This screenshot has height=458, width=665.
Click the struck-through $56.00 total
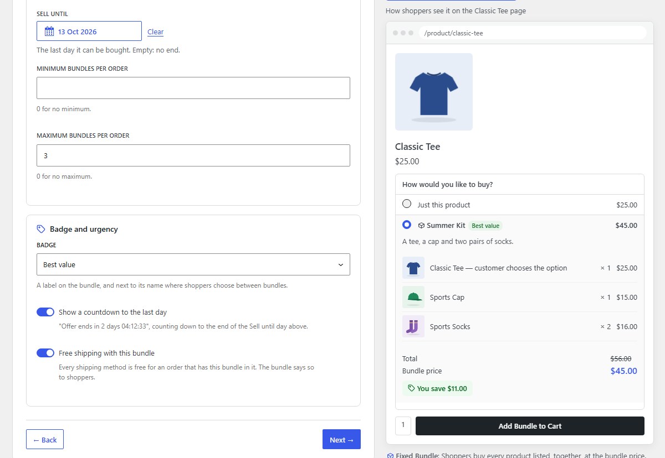click(621, 358)
